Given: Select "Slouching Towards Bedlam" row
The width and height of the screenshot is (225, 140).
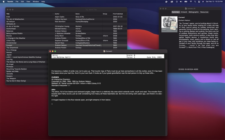Looking at the screenshot, I should [27, 69].
